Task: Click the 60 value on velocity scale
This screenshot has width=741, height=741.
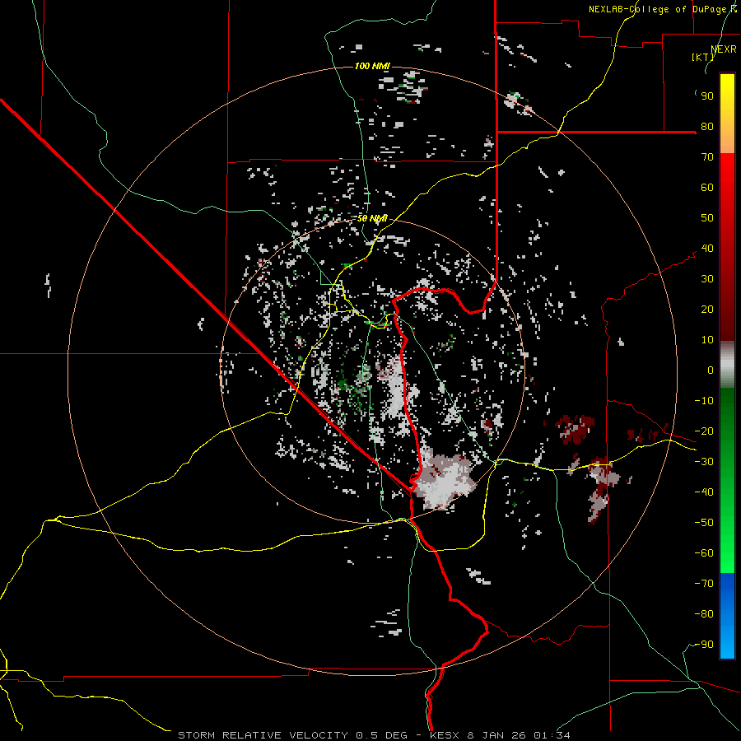Action: (x=707, y=188)
